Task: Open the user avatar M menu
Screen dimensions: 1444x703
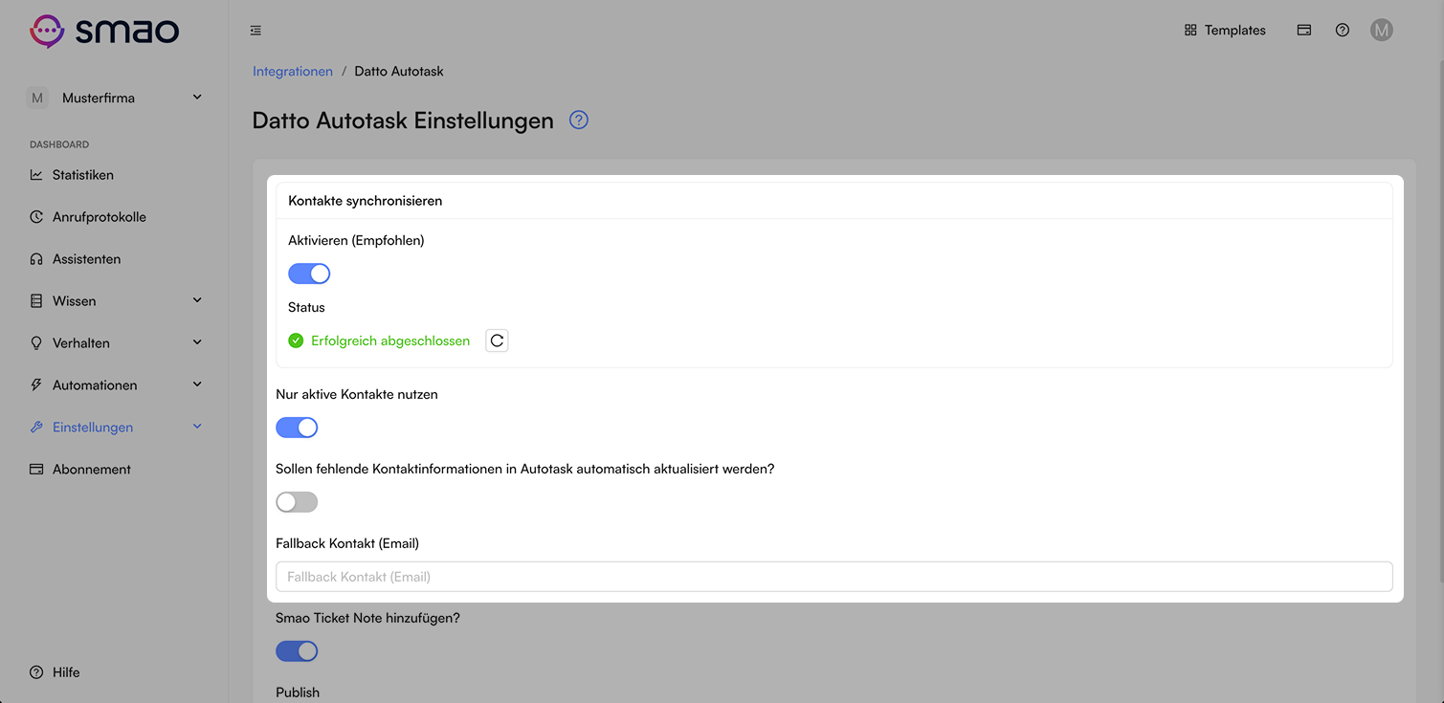Action: [x=1381, y=31]
